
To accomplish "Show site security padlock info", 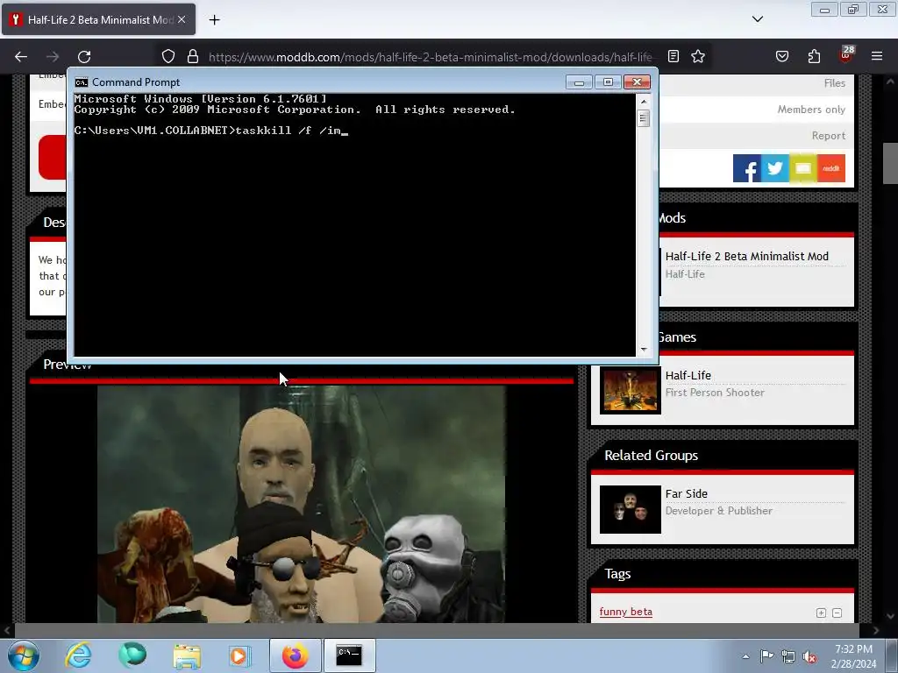I will click(x=193, y=57).
